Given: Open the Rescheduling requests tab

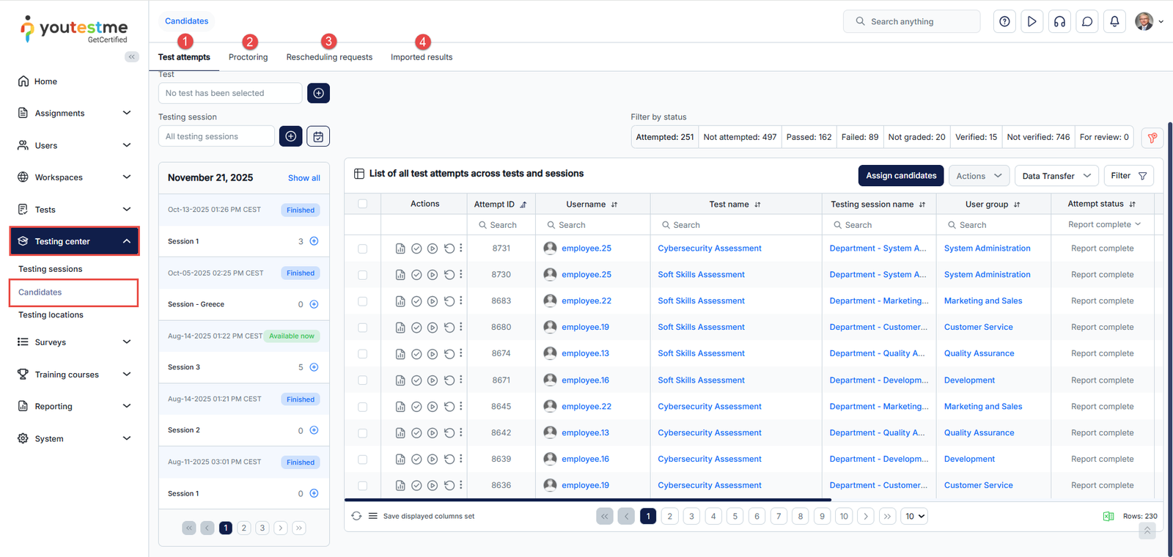Looking at the screenshot, I should pos(329,57).
